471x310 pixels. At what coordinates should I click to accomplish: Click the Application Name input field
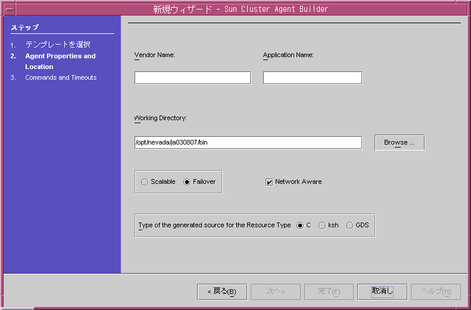click(313, 78)
